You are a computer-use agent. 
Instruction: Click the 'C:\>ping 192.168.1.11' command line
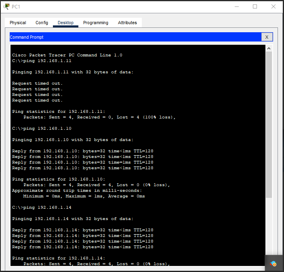42,61
